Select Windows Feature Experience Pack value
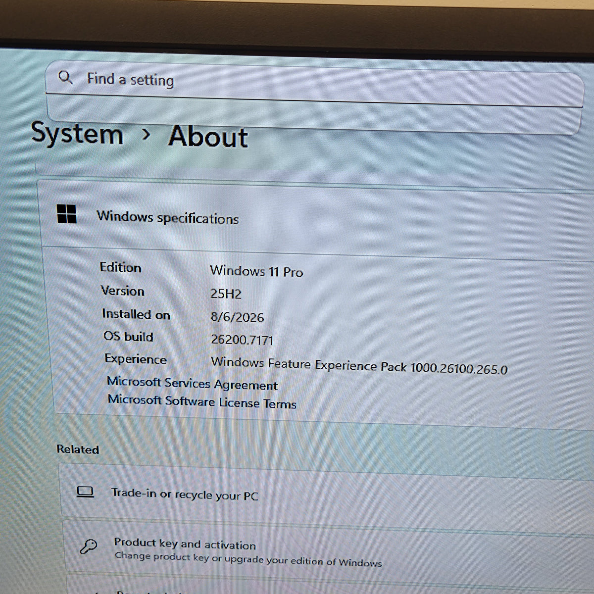 359,365
